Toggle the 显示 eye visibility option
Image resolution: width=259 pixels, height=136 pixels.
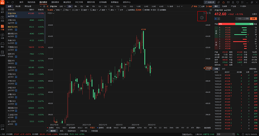153,10
